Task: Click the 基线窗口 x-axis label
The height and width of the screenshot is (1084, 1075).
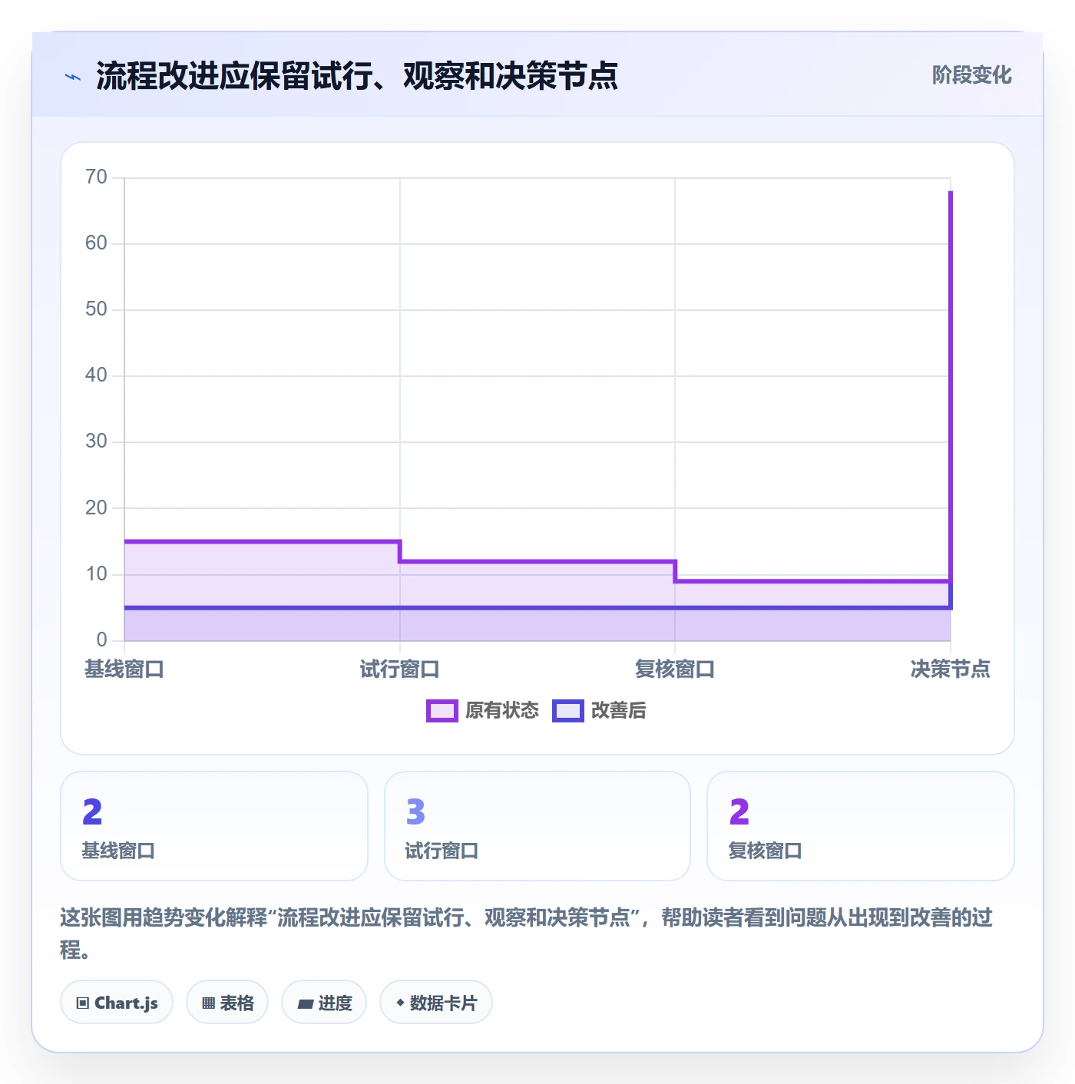Action: tap(124, 669)
